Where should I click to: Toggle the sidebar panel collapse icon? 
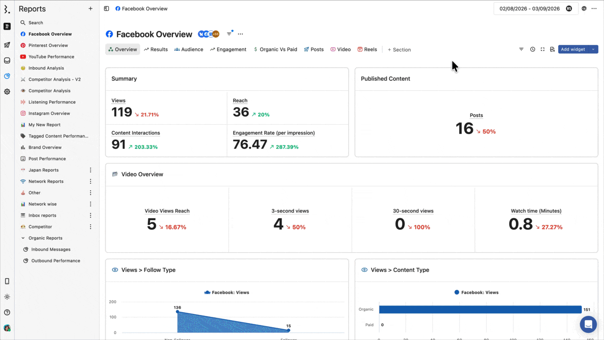106,8
